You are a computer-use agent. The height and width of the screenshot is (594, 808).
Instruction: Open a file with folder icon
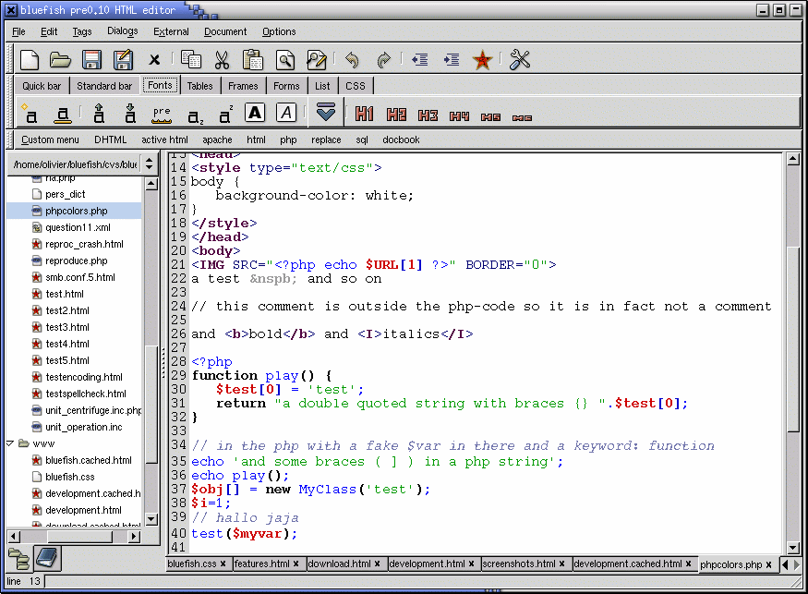coord(60,60)
